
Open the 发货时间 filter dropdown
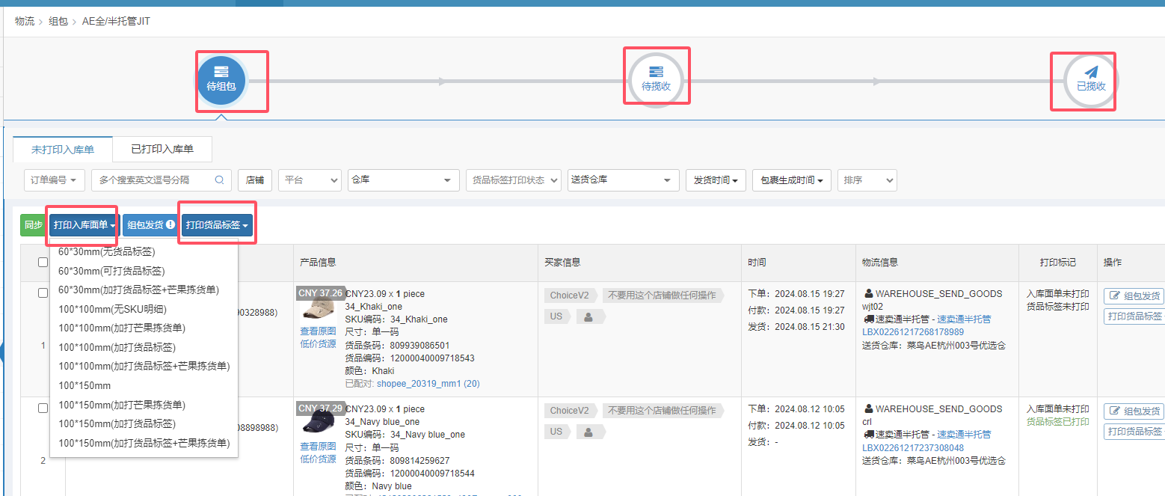(716, 180)
